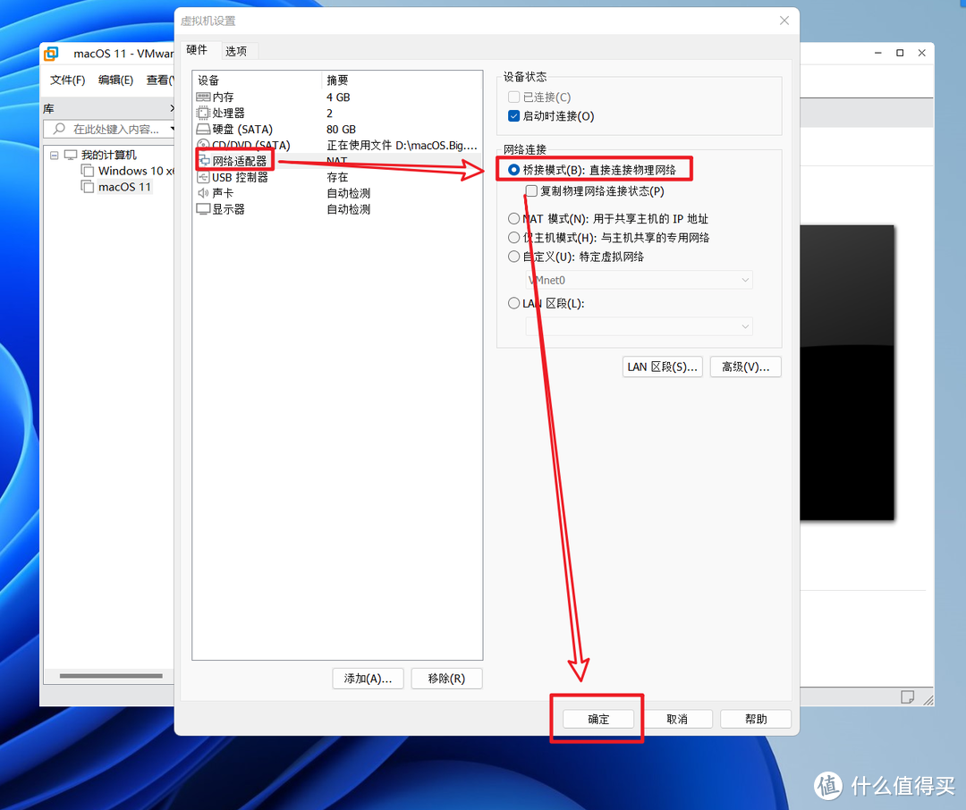Select custom (自定义) virtual network radio button
966x810 pixels.
513,257
